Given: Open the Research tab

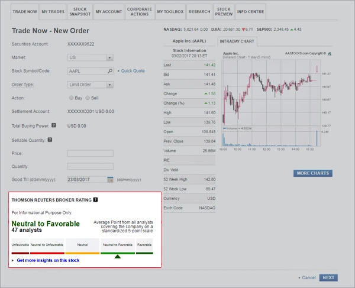Looking at the screenshot, I should (x=199, y=11).
